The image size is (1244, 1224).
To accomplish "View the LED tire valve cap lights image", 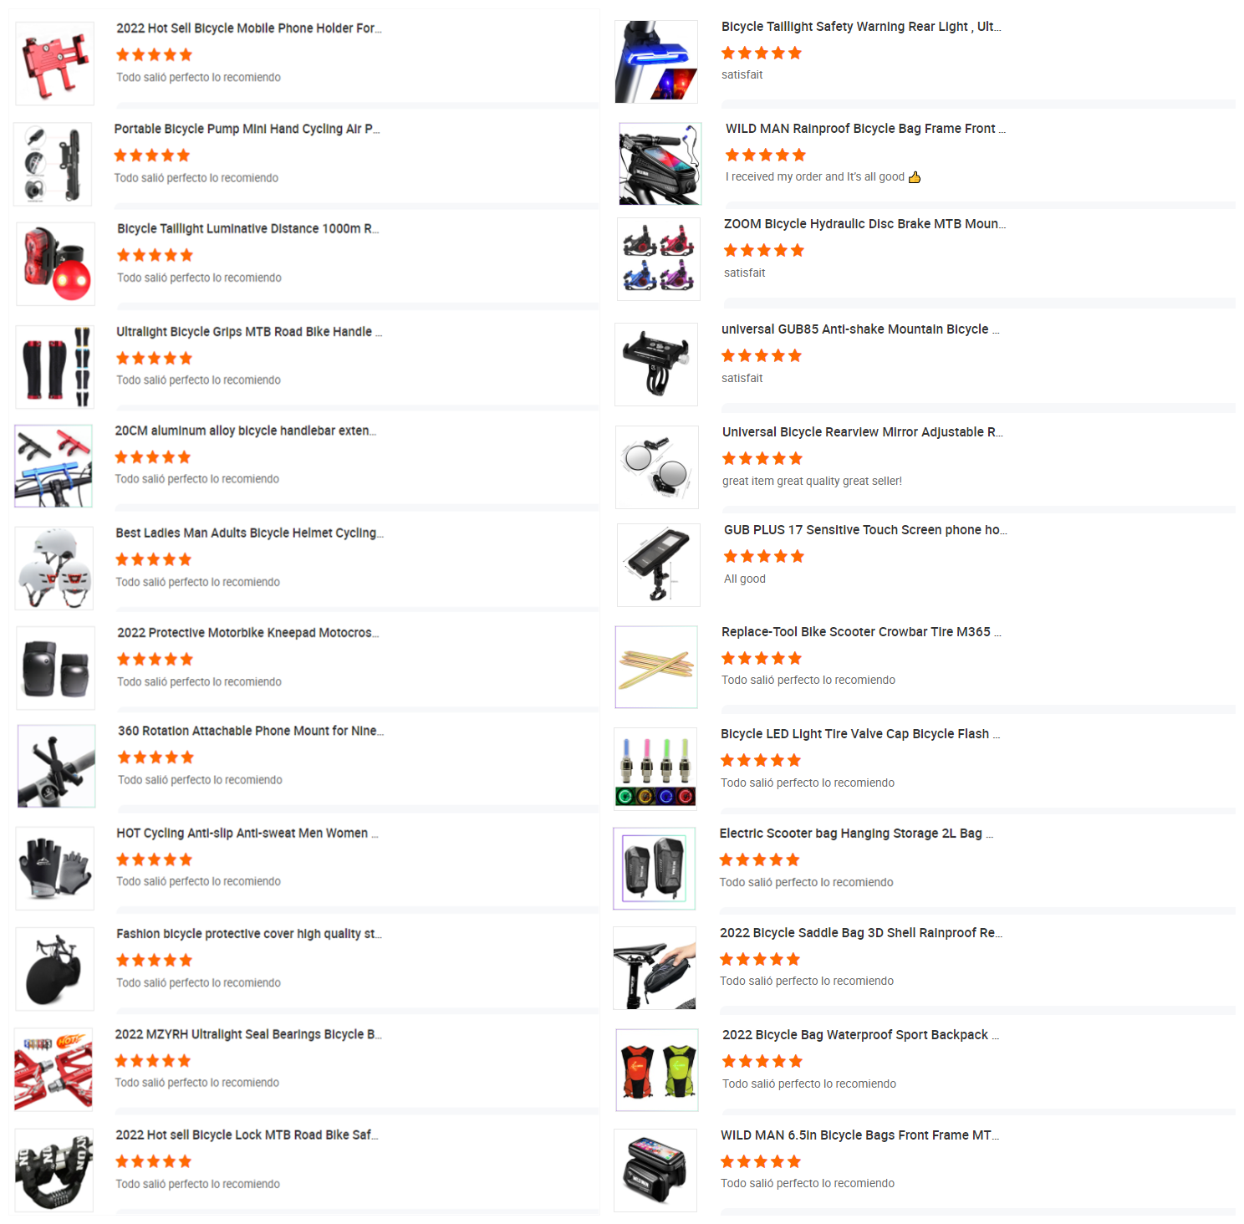I will point(655,768).
